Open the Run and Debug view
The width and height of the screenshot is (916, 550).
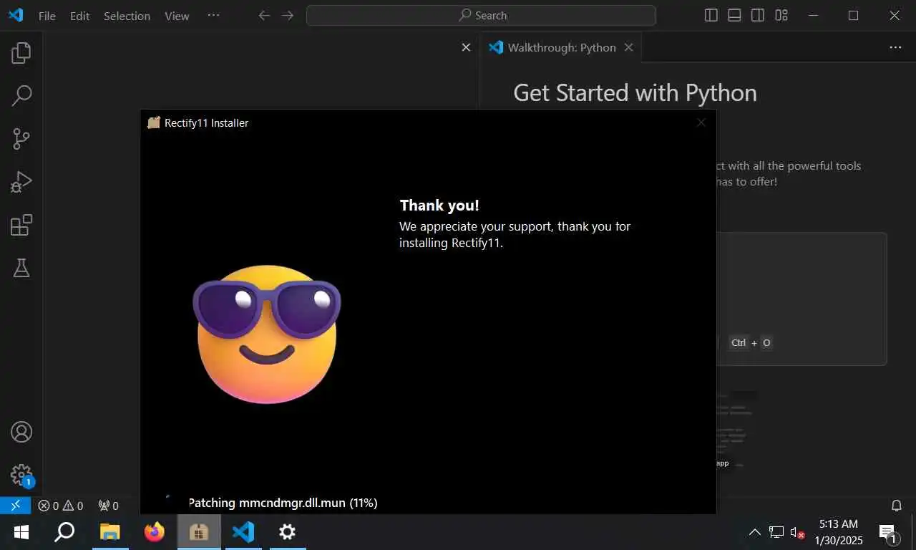21,183
